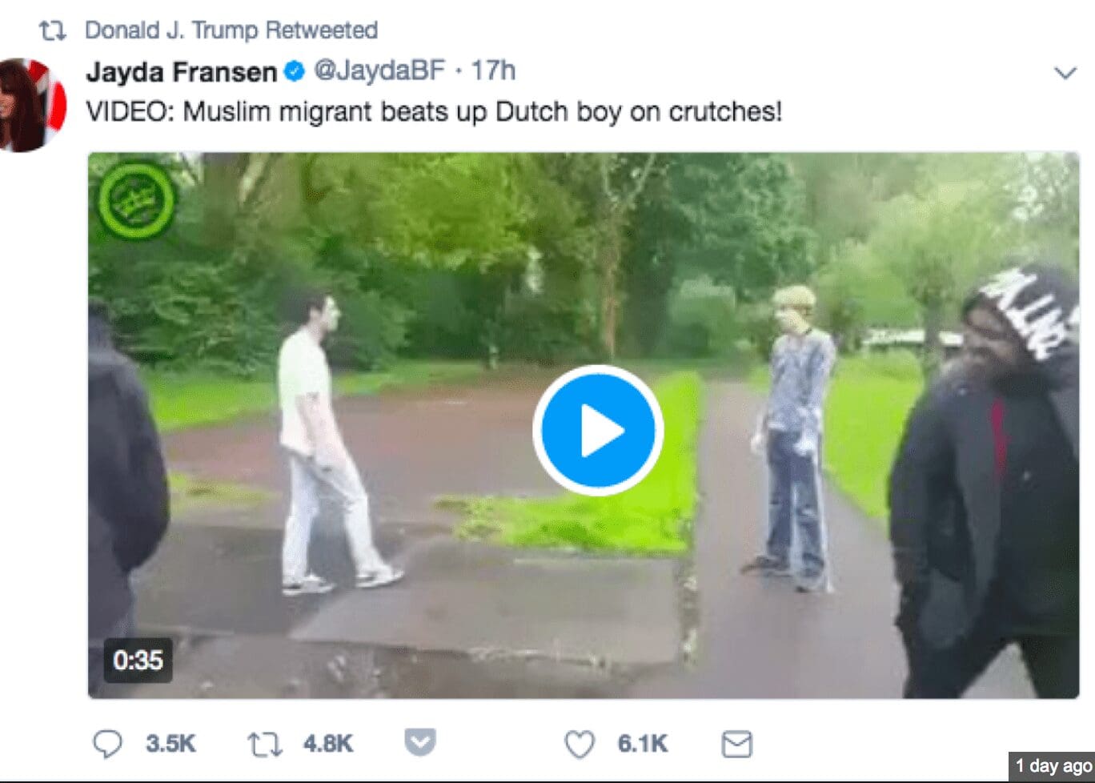Click the retweet indicator icon at top
The width and height of the screenshot is (1095, 783).
53,30
